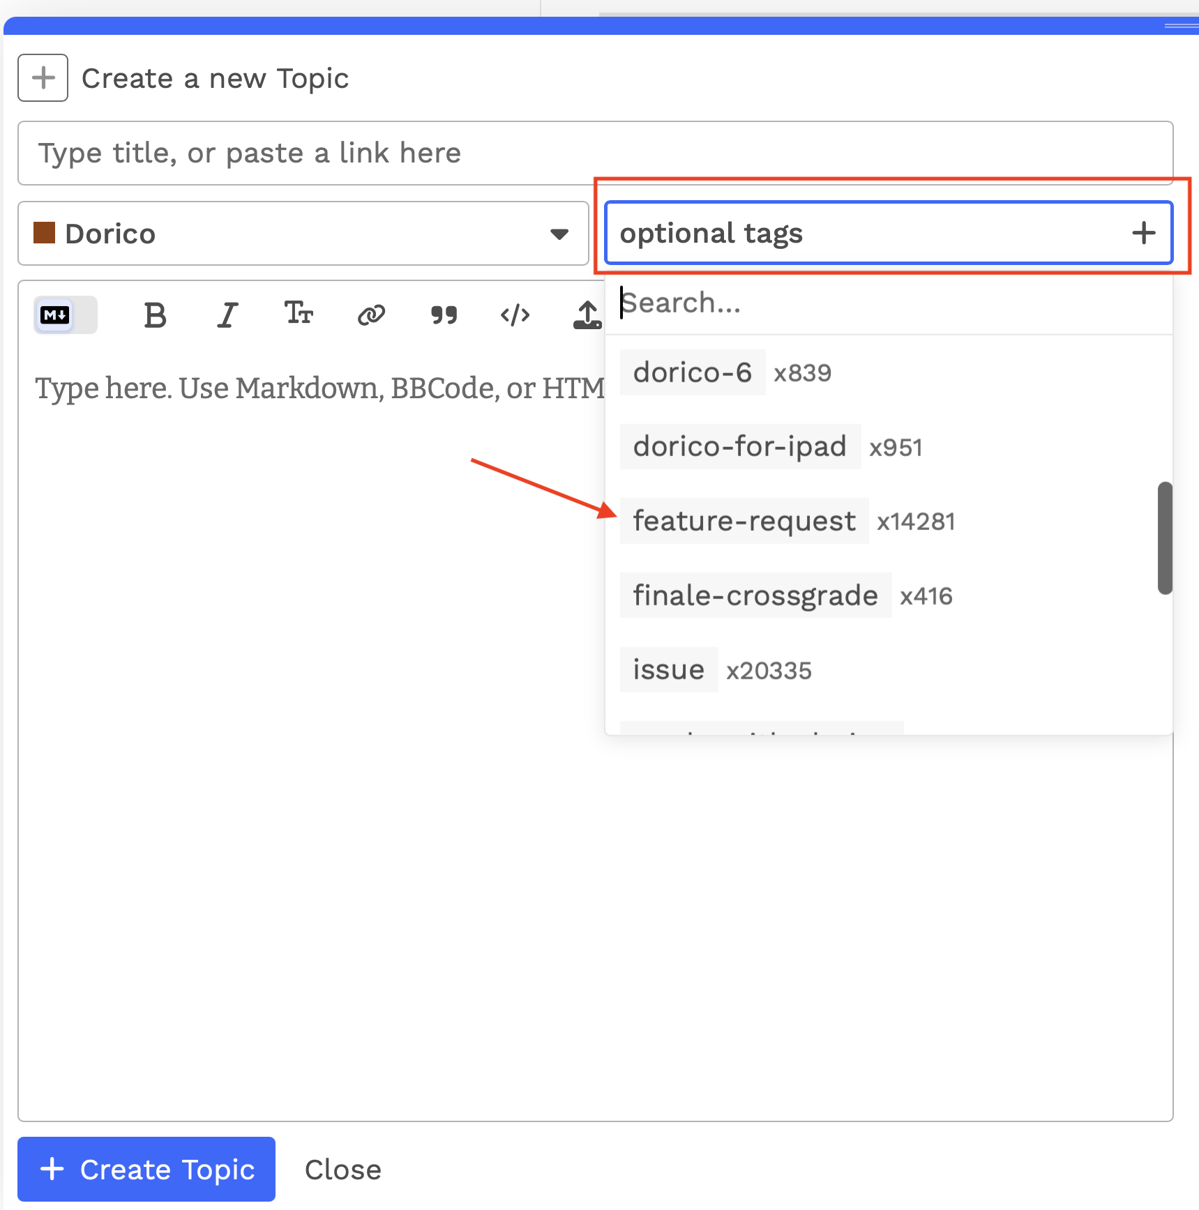The width and height of the screenshot is (1199, 1210).
Task: Click the x14281 count beside feature-request
Action: [916, 522]
